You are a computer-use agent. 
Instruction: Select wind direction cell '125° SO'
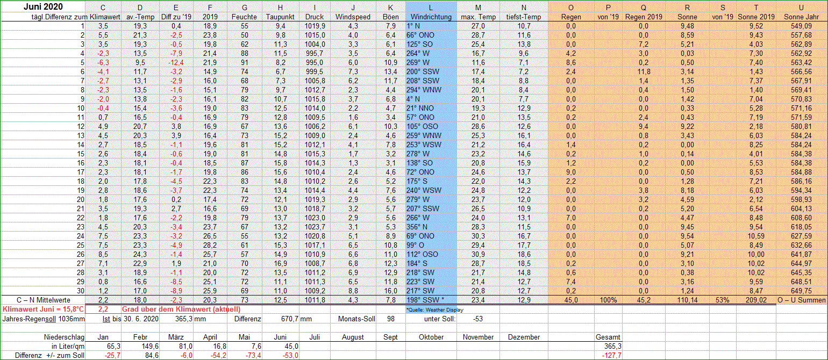pos(420,44)
